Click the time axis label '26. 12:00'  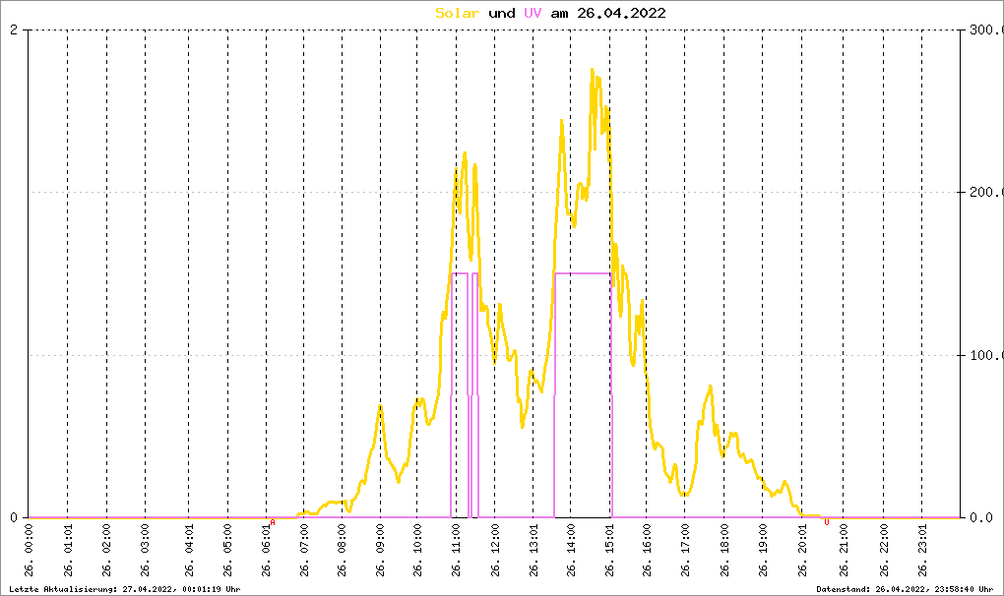[495, 551]
